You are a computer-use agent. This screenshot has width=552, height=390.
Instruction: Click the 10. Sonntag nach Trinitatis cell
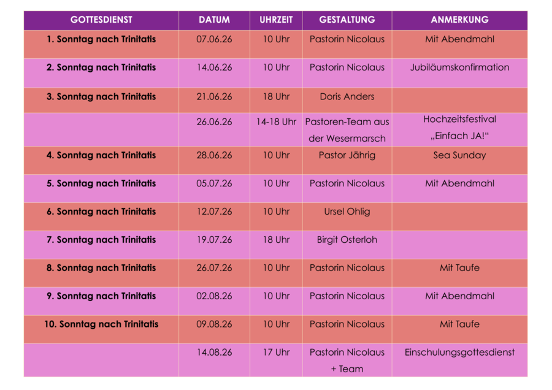coord(101,329)
